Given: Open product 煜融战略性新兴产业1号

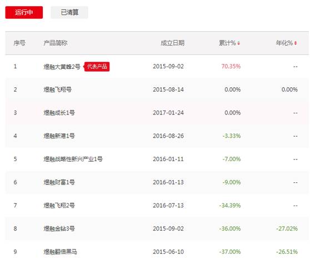Looking at the screenshot, I should tap(73, 159).
